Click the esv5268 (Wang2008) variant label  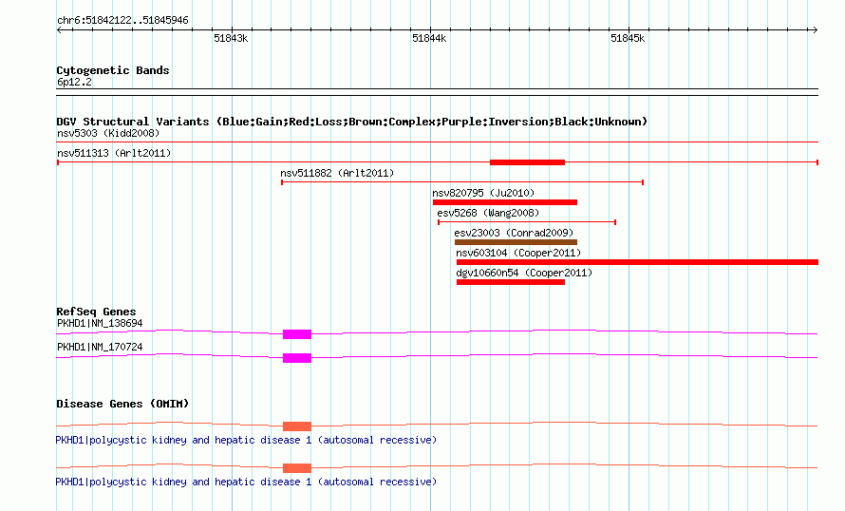(x=488, y=213)
